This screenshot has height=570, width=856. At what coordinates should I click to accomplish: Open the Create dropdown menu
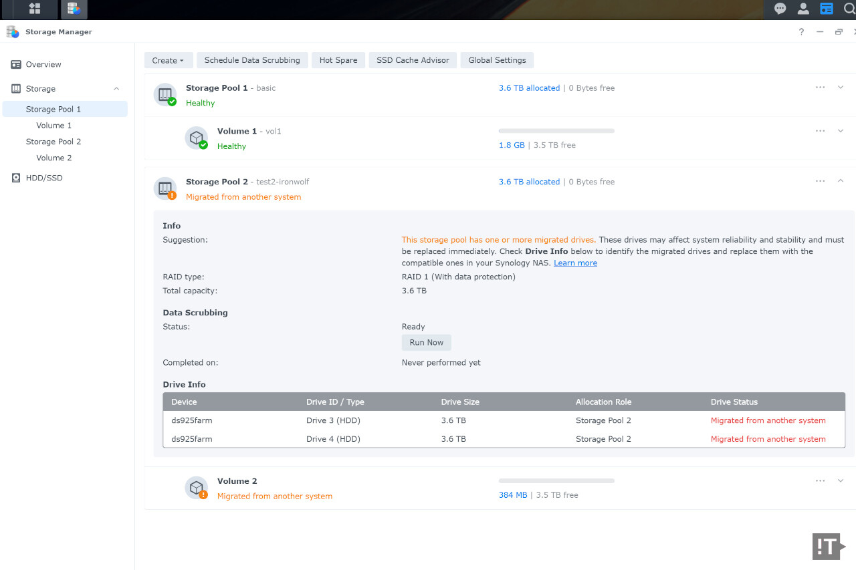click(x=168, y=60)
